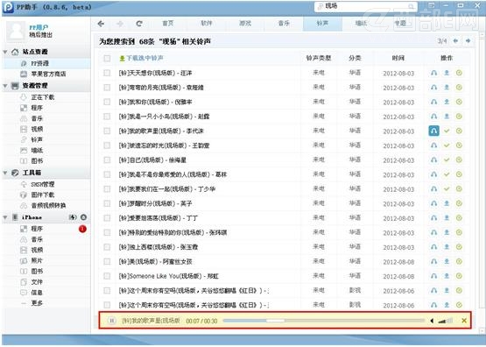Check the select-all checkbox in table header
The image size is (486, 347).
point(107,59)
